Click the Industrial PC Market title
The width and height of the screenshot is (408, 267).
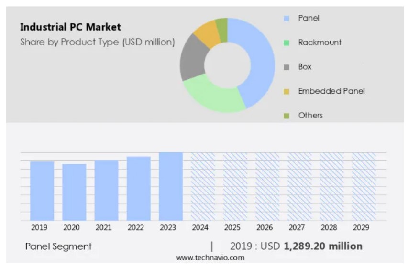point(70,27)
